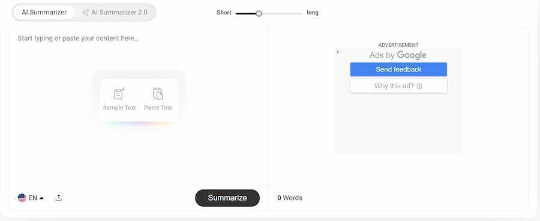Click the Short label of the length slider
Screen dimensions: 540x221
pyautogui.click(x=224, y=13)
